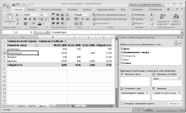Apply the percent style number format
This screenshot has width=186, height=113.
[x=82, y=19]
